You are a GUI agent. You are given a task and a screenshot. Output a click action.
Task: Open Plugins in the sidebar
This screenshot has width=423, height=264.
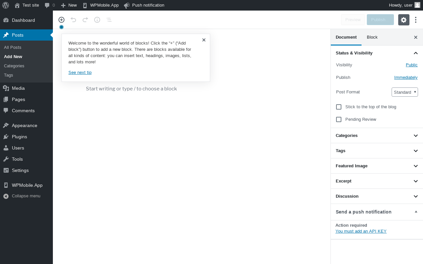[26, 137]
